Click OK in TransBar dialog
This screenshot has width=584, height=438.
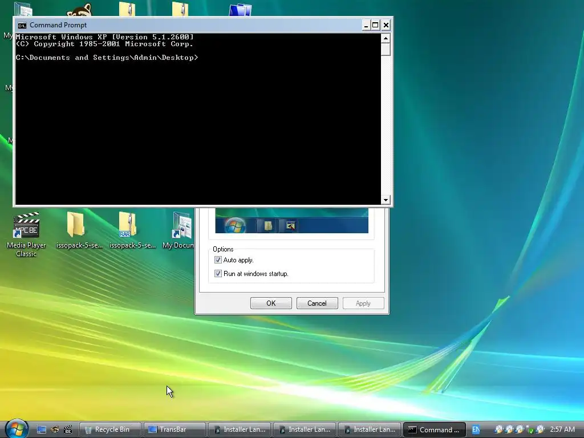click(x=271, y=303)
